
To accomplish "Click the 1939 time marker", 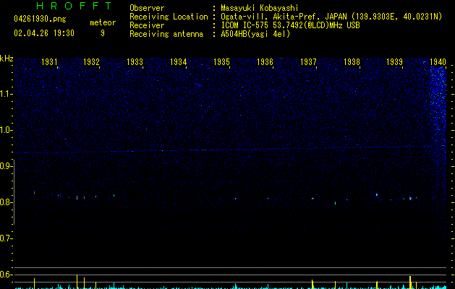I will coord(395,62).
